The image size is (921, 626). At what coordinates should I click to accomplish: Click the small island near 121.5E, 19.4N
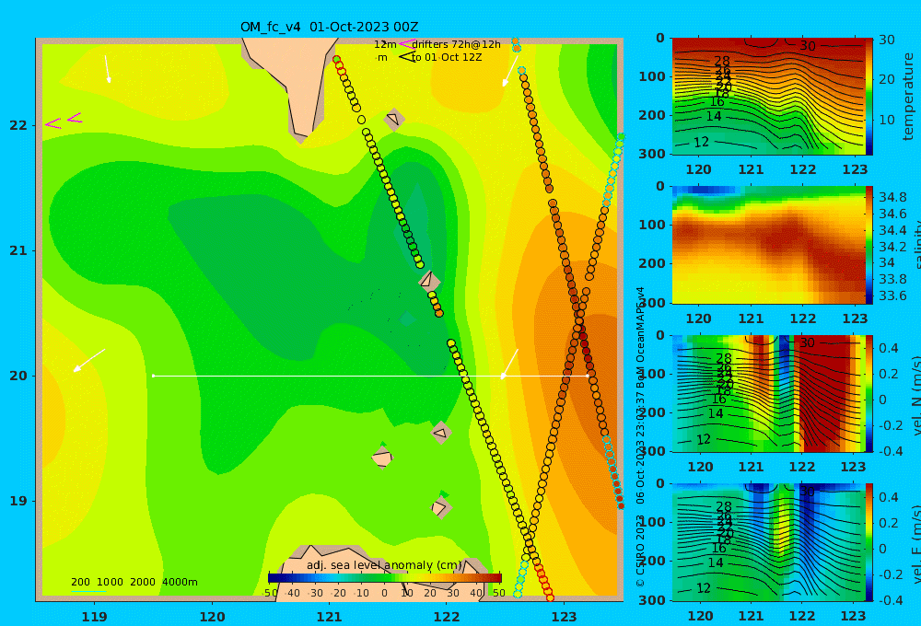pyautogui.click(x=382, y=458)
